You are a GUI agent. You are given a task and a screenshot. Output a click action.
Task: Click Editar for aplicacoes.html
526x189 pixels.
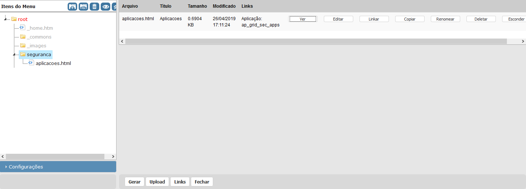(x=338, y=19)
